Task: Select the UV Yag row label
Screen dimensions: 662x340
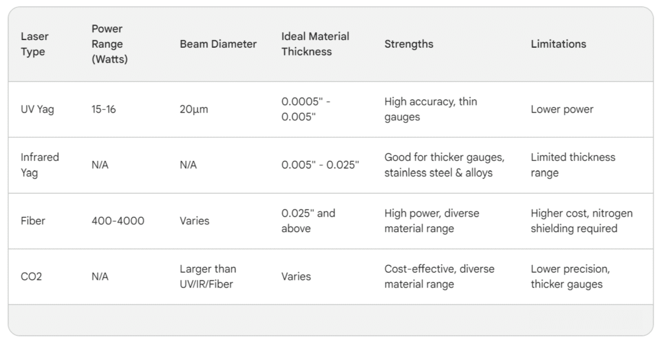Action: (37, 109)
